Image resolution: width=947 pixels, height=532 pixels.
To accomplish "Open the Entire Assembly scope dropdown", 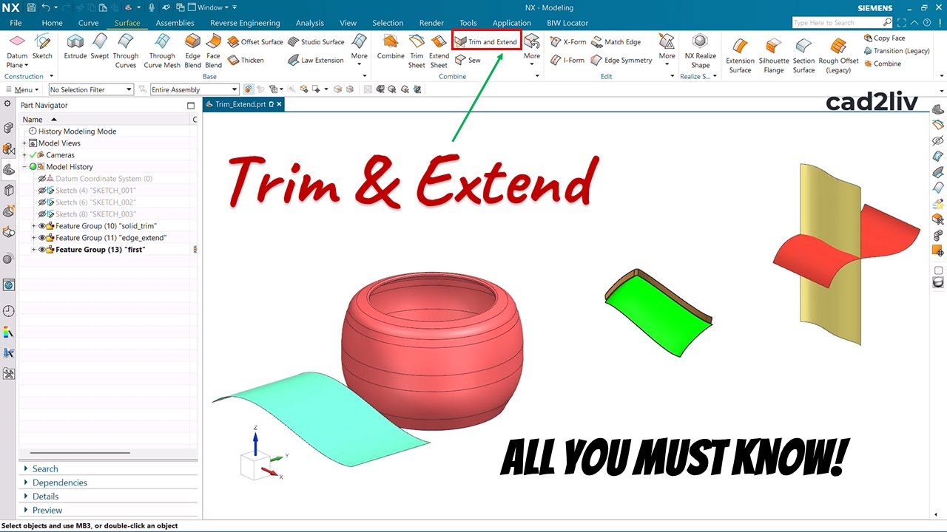I will (194, 89).
